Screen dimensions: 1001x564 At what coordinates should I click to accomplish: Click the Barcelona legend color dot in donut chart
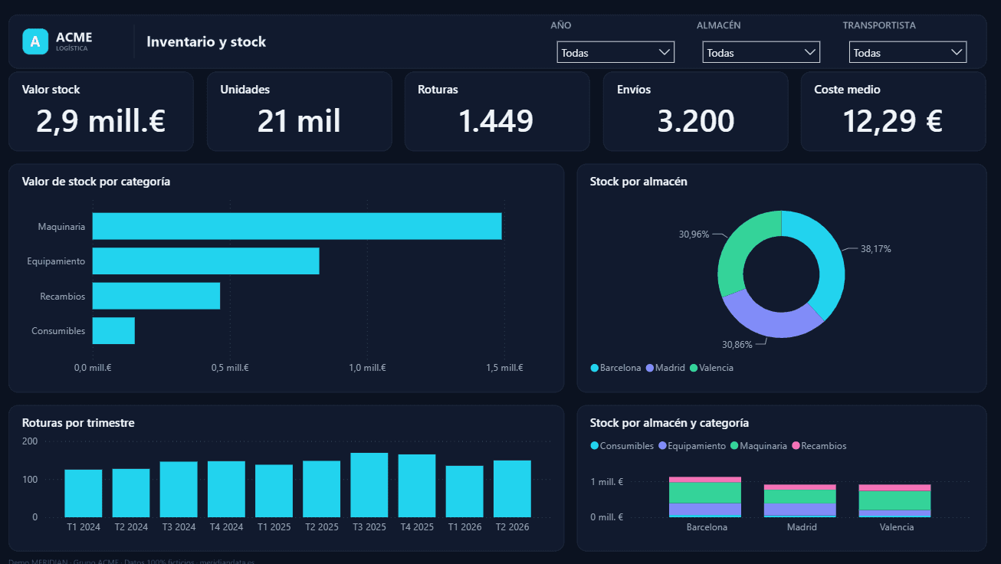click(x=594, y=368)
